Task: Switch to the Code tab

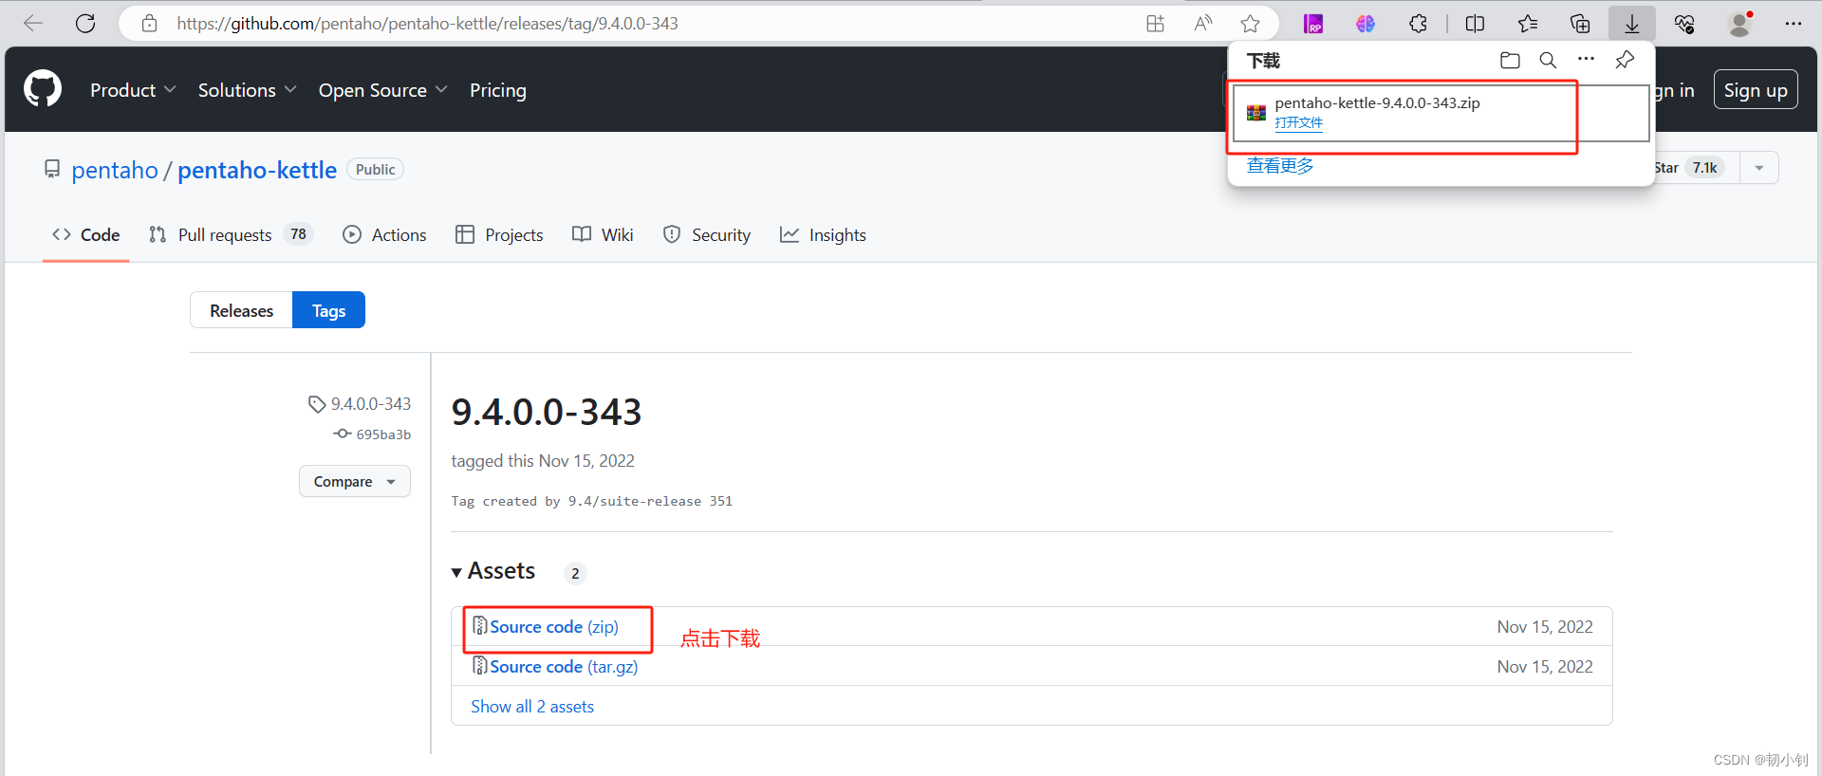Action: tap(86, 234)
